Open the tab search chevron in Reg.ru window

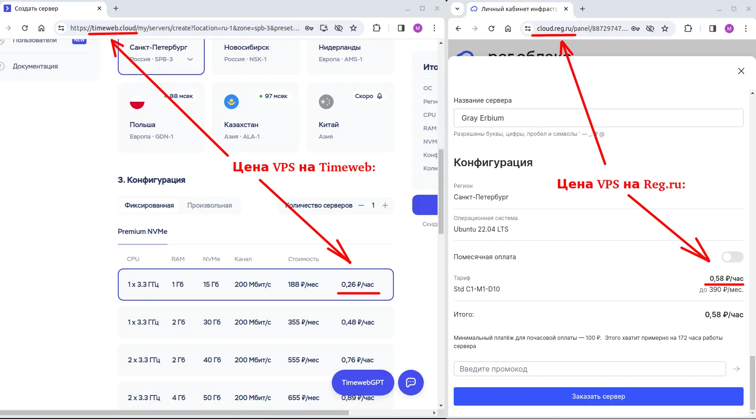(x=456, y=9)
